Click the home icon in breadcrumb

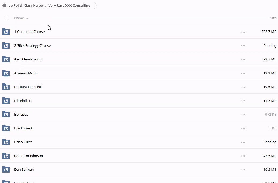[x=4, y=5]
